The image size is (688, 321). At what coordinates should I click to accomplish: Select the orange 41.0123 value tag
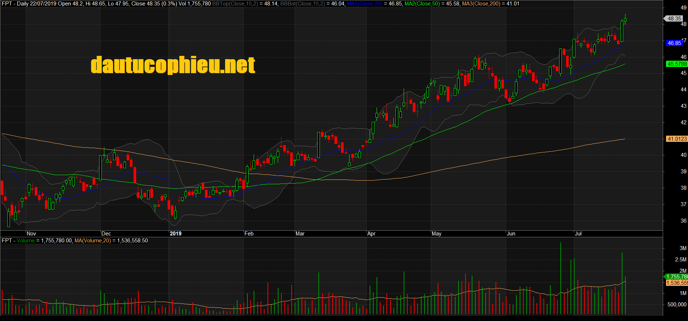click(x=677, y=139)
